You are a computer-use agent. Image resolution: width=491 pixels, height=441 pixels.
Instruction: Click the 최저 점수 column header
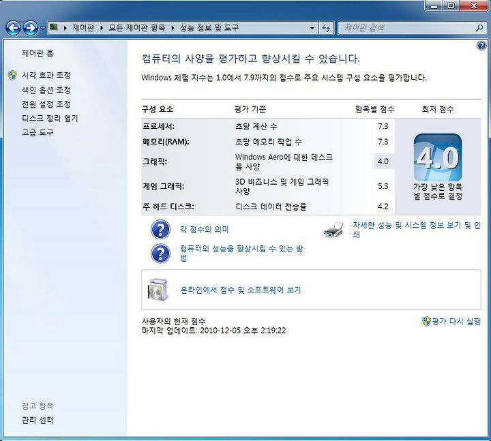438,109
